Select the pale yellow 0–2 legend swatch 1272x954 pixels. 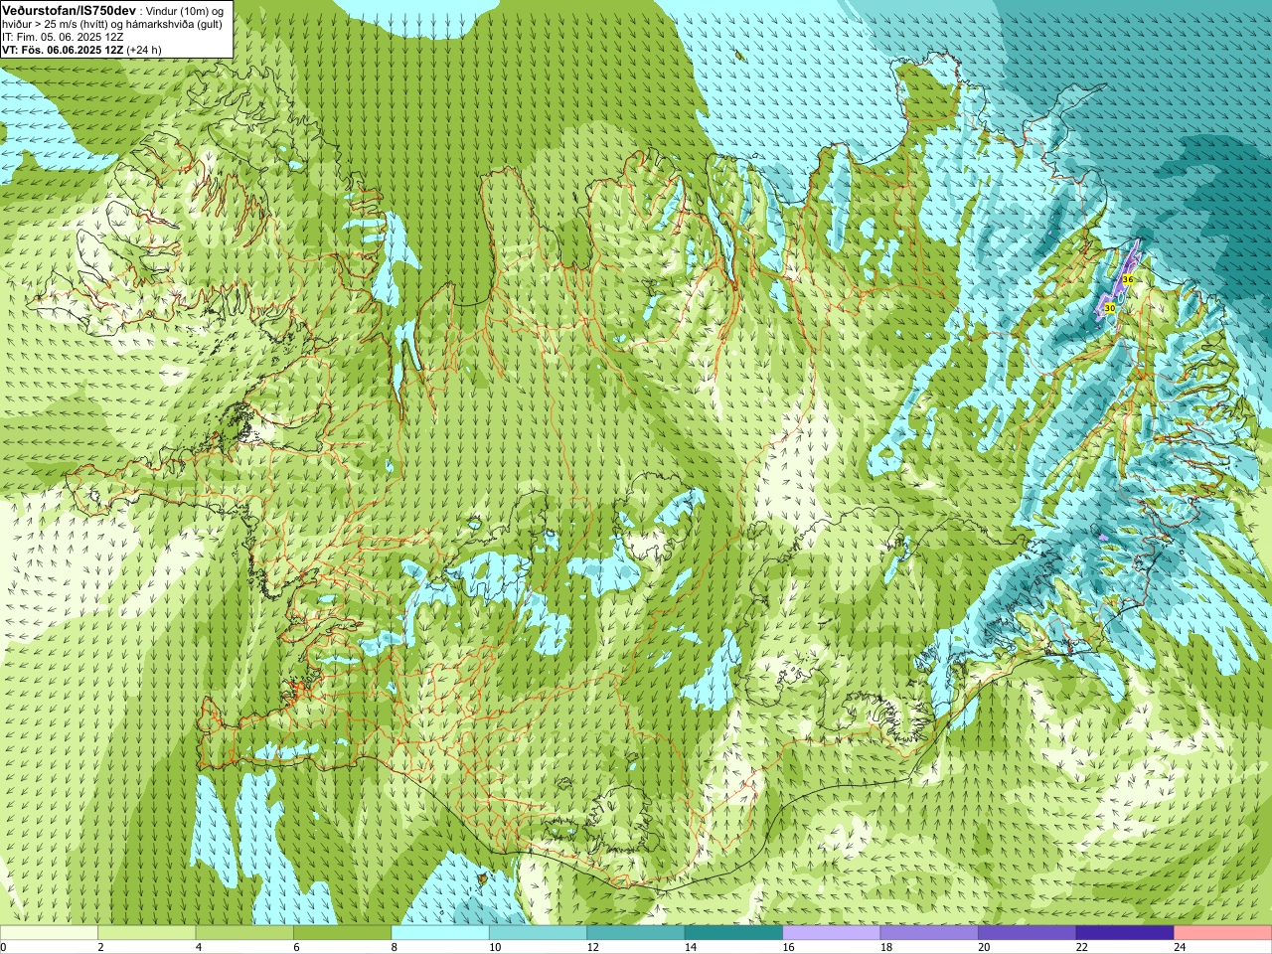click(49, 933)
